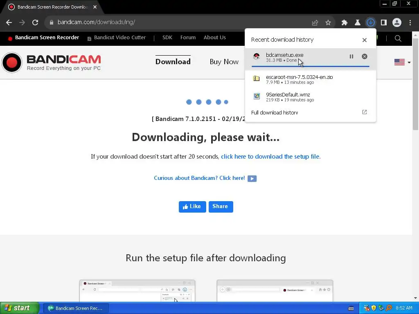
Task: Open the Forum nav link
Action: 188,38
